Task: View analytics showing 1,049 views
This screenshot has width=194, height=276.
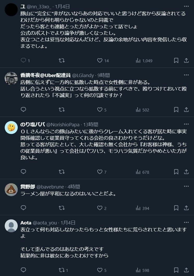Action: [x=144, y=61]
